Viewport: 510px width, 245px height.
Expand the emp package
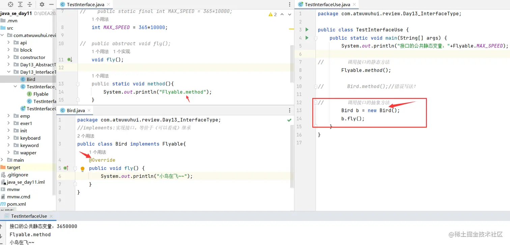pyautogui.click(x=9, y=116)
